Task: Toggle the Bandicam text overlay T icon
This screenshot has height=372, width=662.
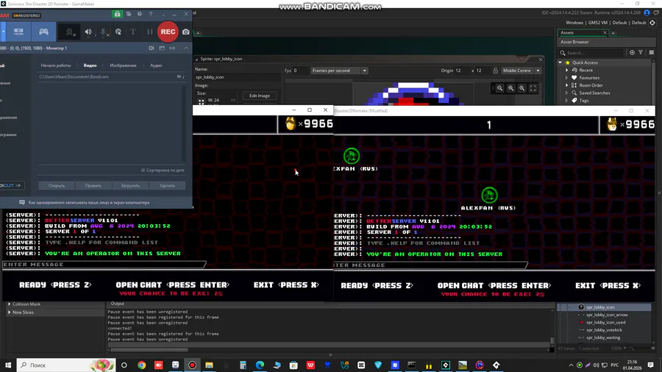Action: [x=133, y=32]
